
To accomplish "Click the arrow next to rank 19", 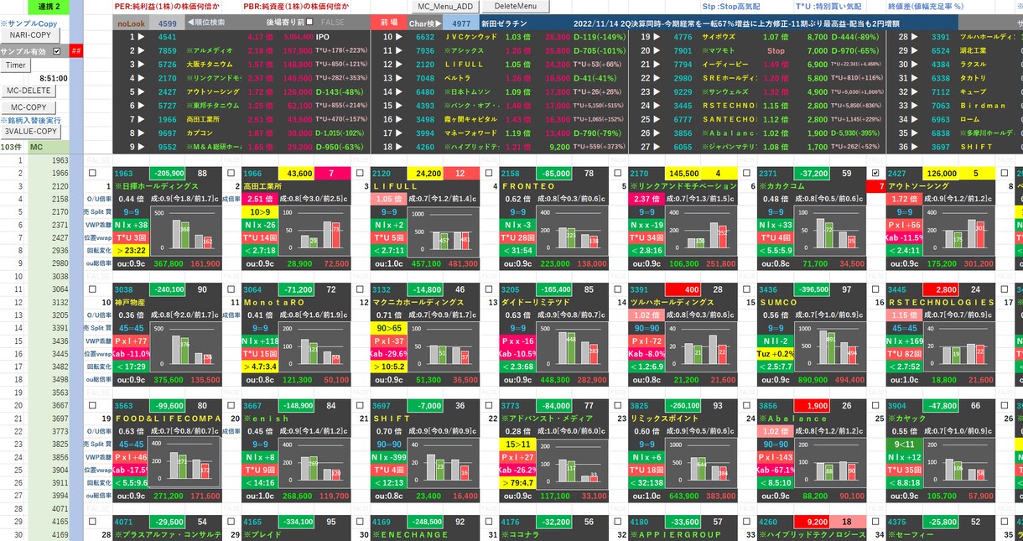I will pyautogui.click(x=657, y=37).
